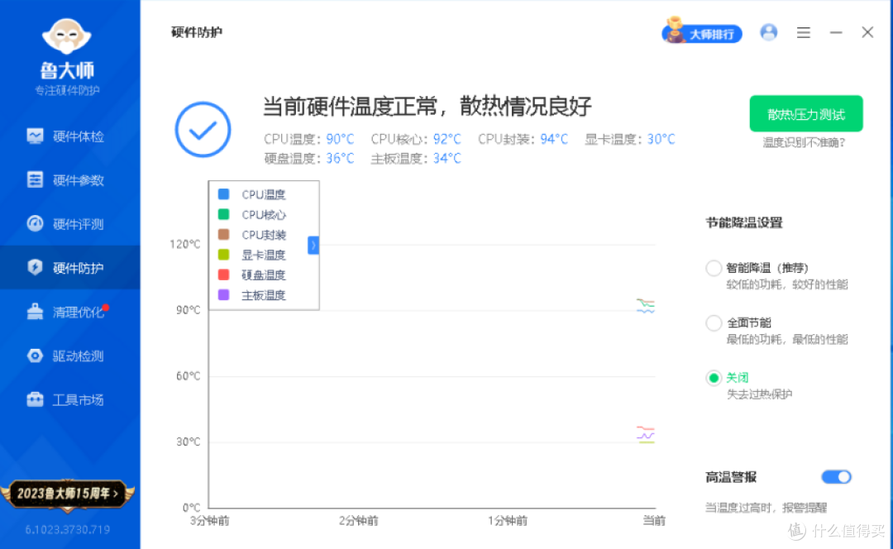Click CPU封装 94°C reading

[523, 139]
